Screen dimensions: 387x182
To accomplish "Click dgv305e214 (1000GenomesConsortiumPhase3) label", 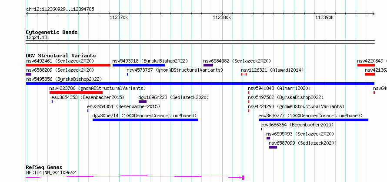I will [145, 116].
